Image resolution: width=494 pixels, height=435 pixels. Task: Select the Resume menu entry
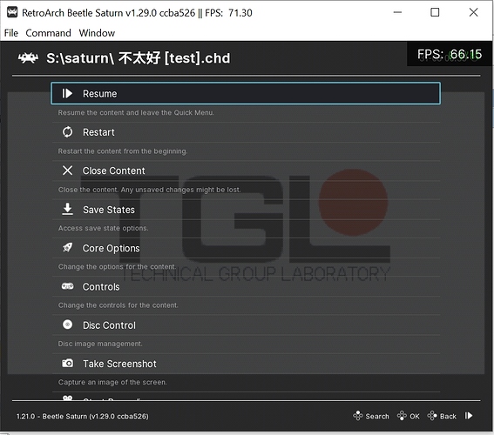[x=246, y=93]
